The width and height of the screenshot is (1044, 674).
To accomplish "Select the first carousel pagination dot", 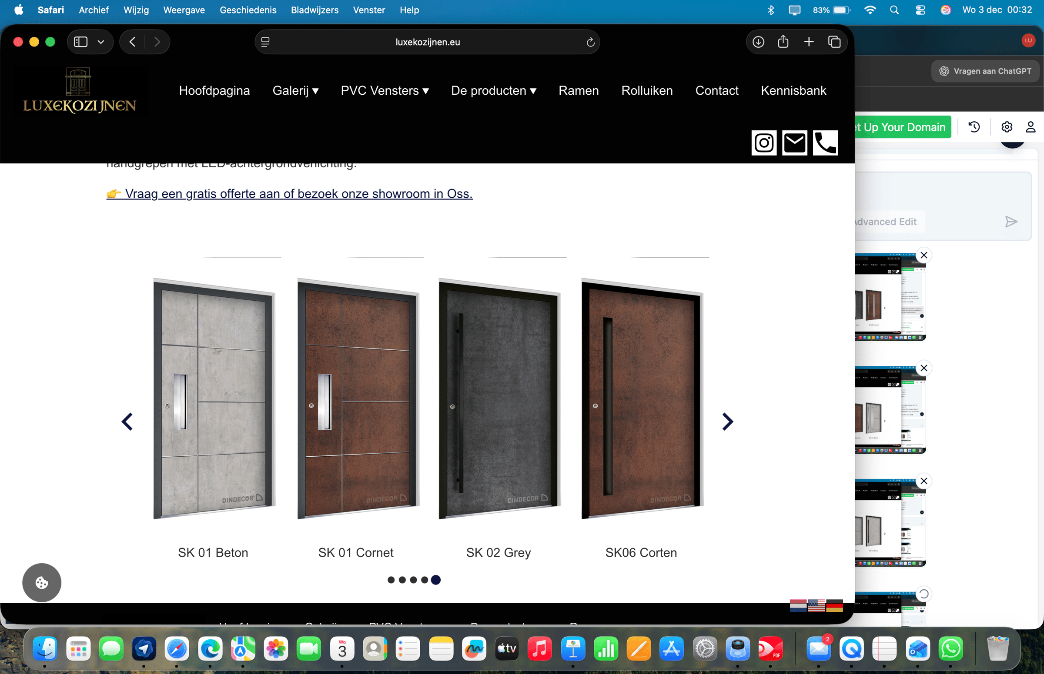I will pos(391,579).
